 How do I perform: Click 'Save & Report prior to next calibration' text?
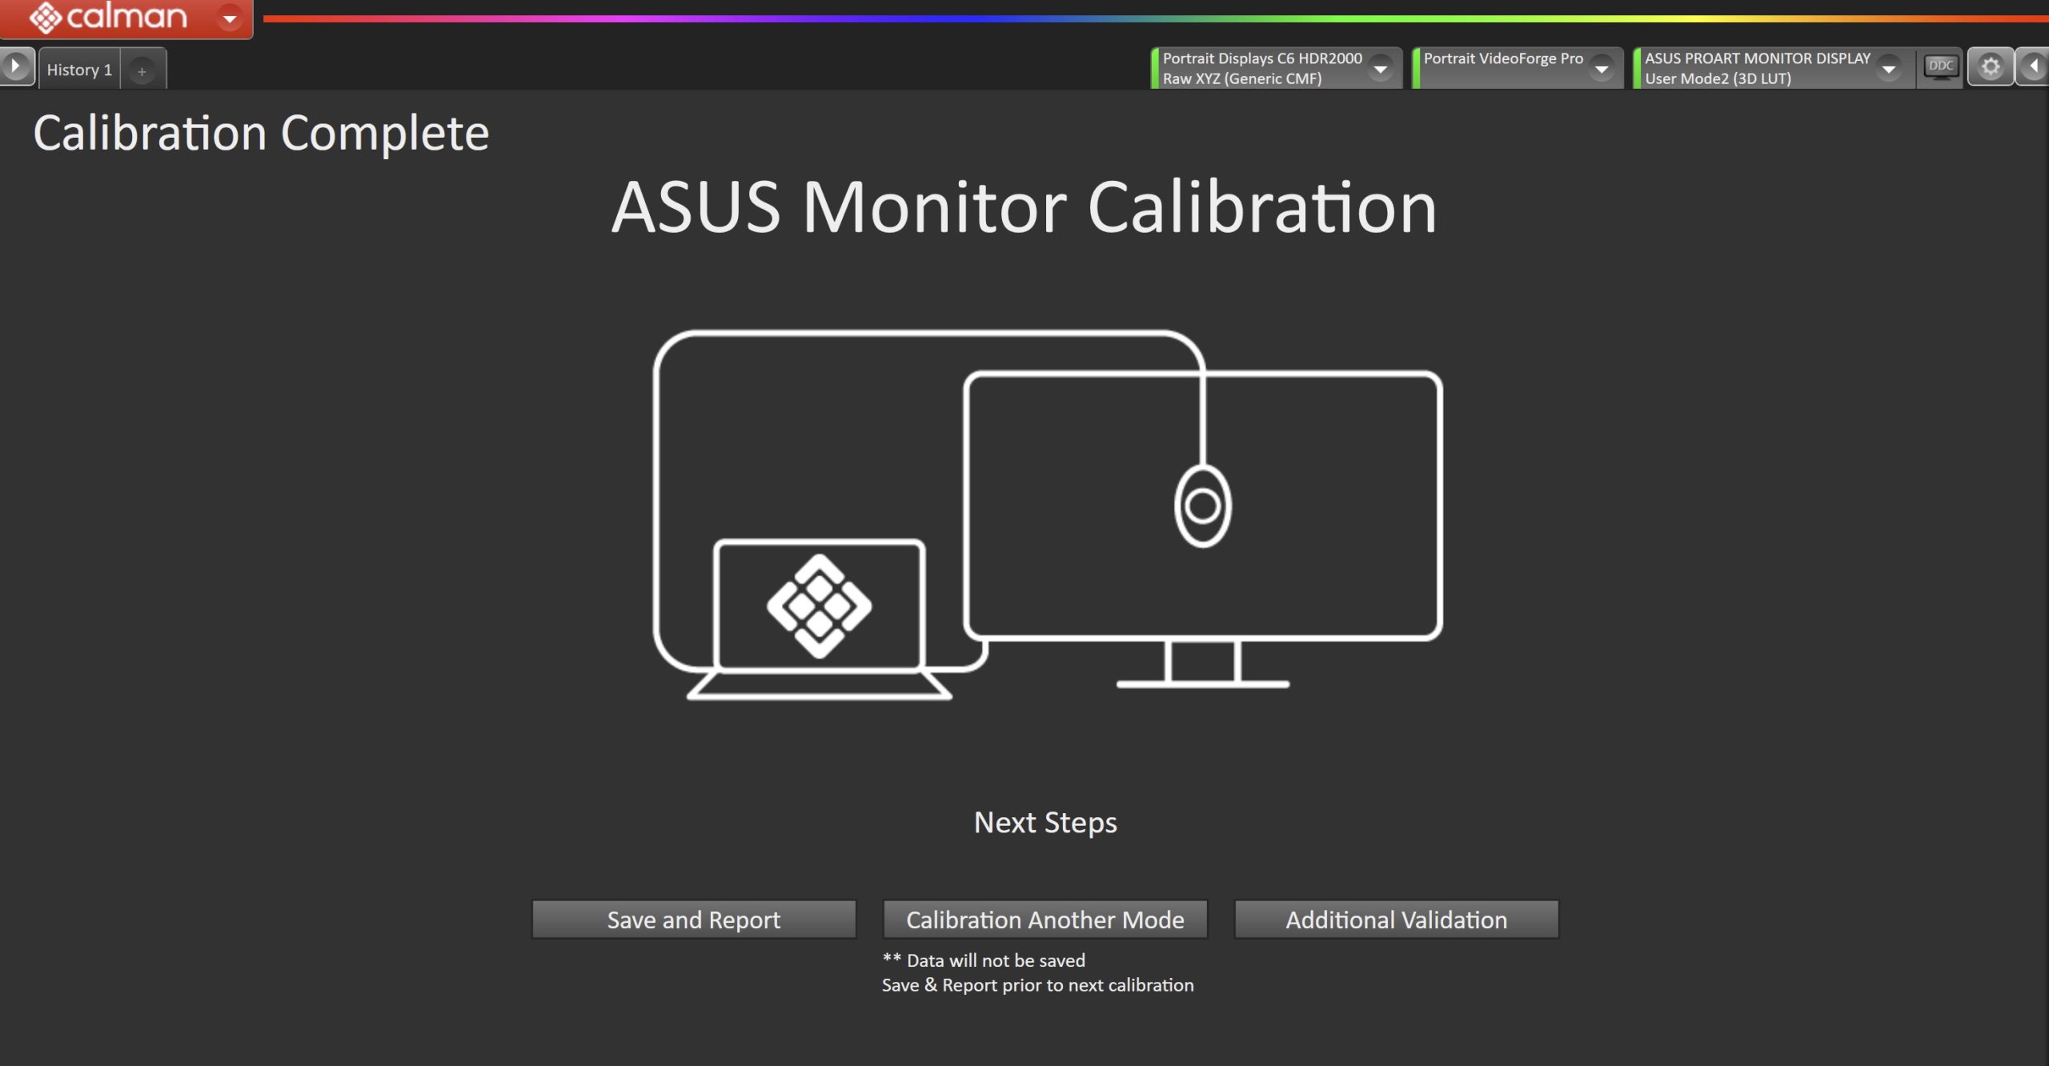pos(1037,985)
